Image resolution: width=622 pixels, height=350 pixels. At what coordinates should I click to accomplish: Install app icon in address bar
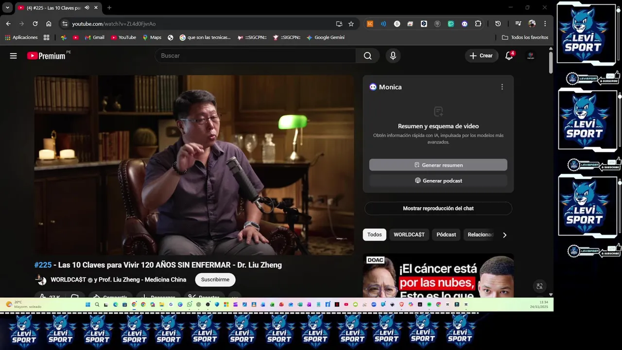click(x=339, y=24)
